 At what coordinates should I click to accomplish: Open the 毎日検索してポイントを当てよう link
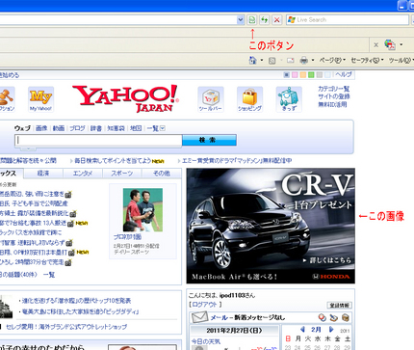[x=113, y=160]
